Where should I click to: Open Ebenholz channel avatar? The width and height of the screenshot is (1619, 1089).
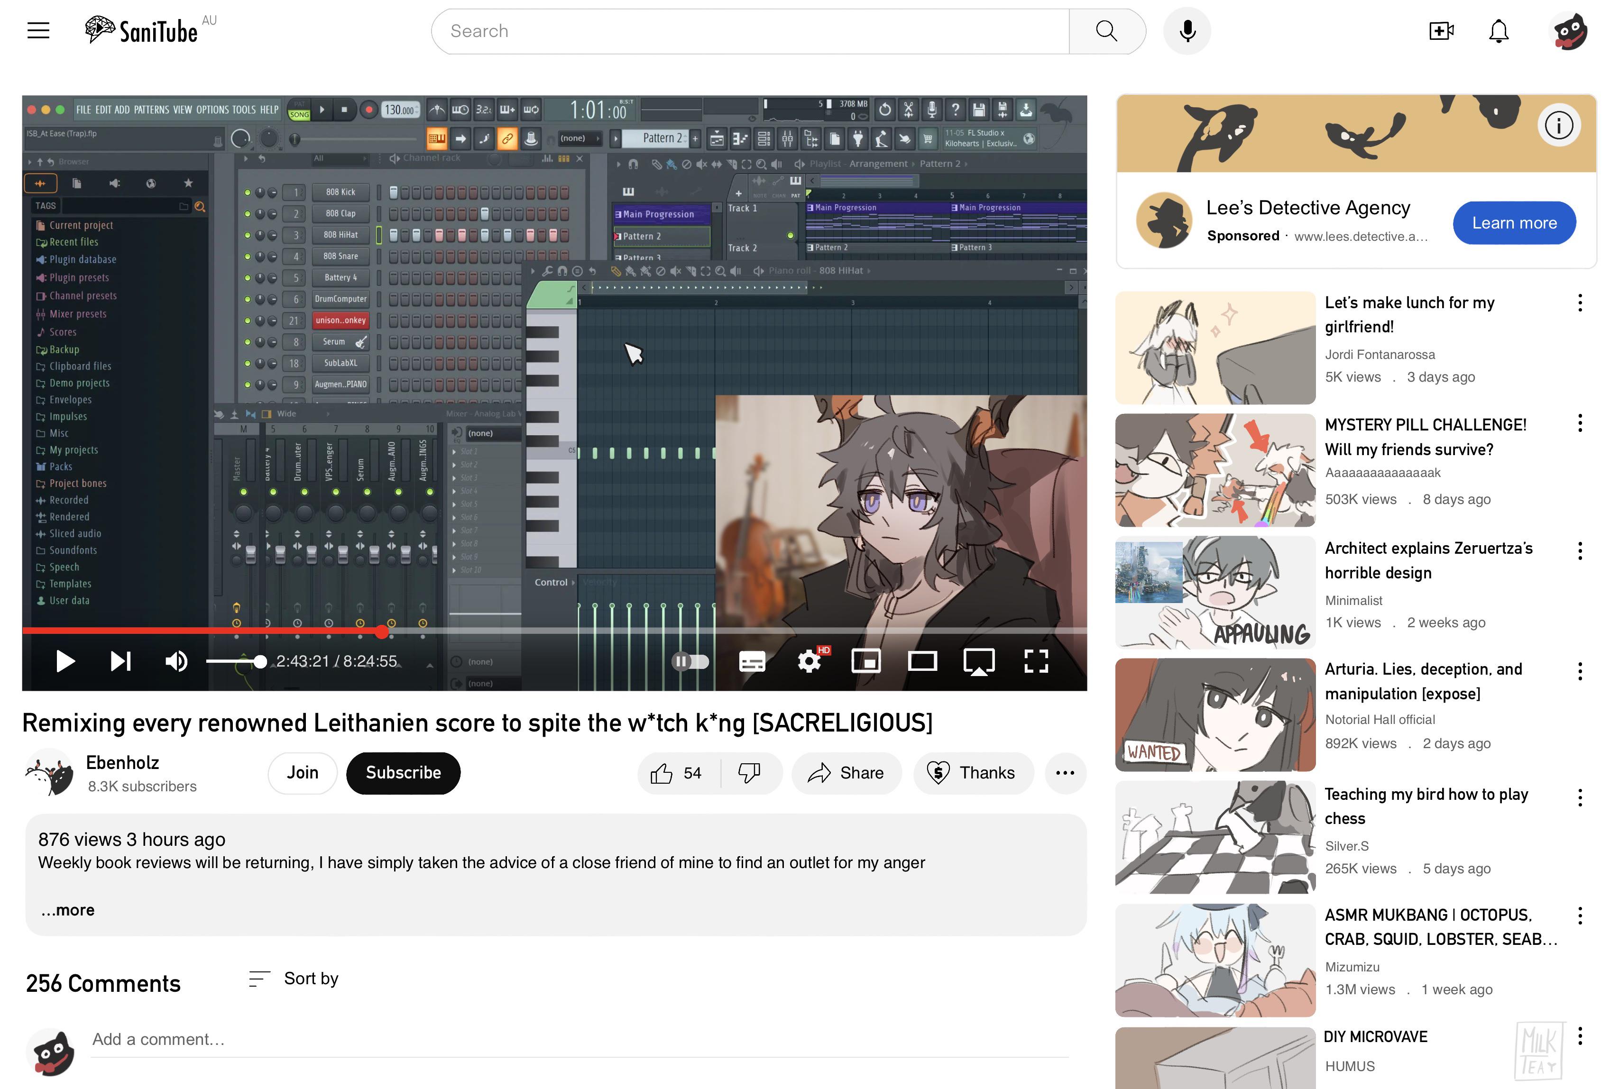pyautogui.click(x=49, y=772)
